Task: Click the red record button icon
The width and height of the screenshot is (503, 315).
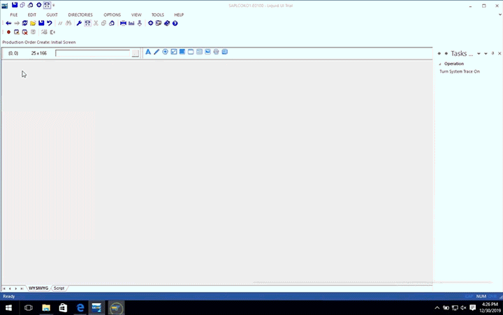Action: (8, 32)
